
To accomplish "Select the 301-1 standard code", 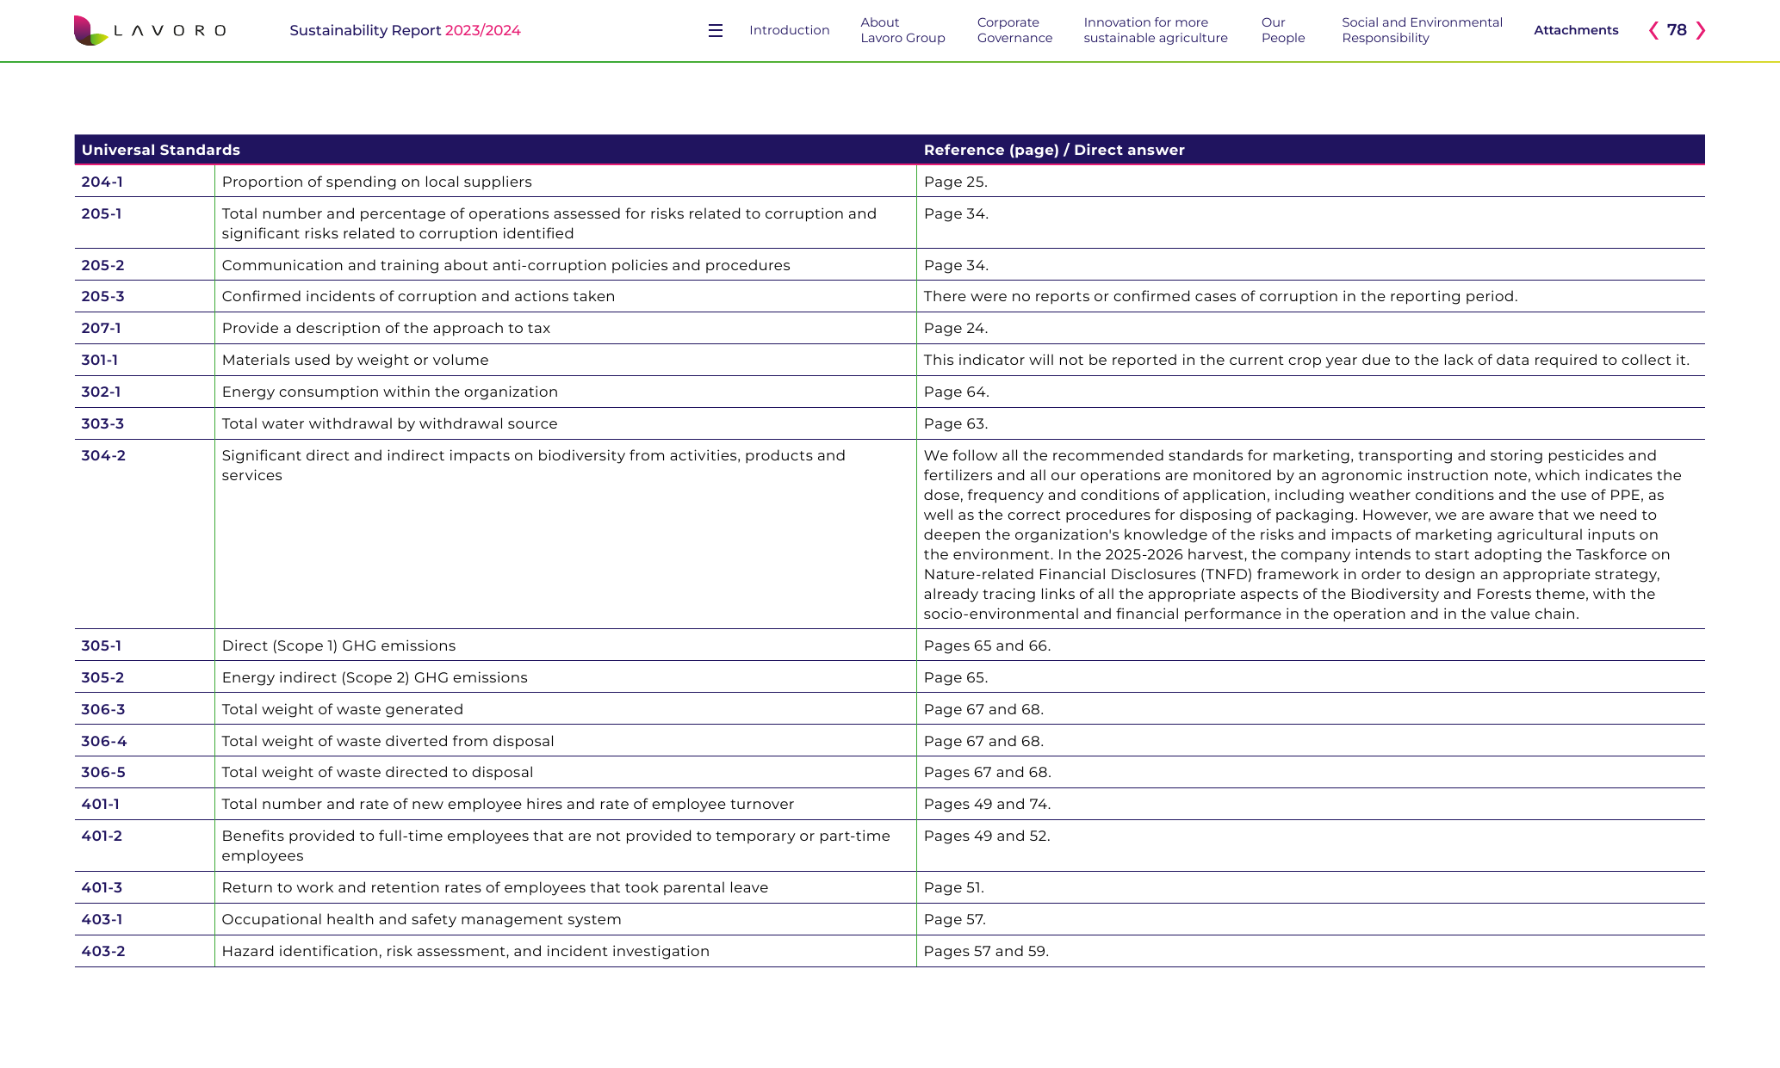I will coord(100,360).
